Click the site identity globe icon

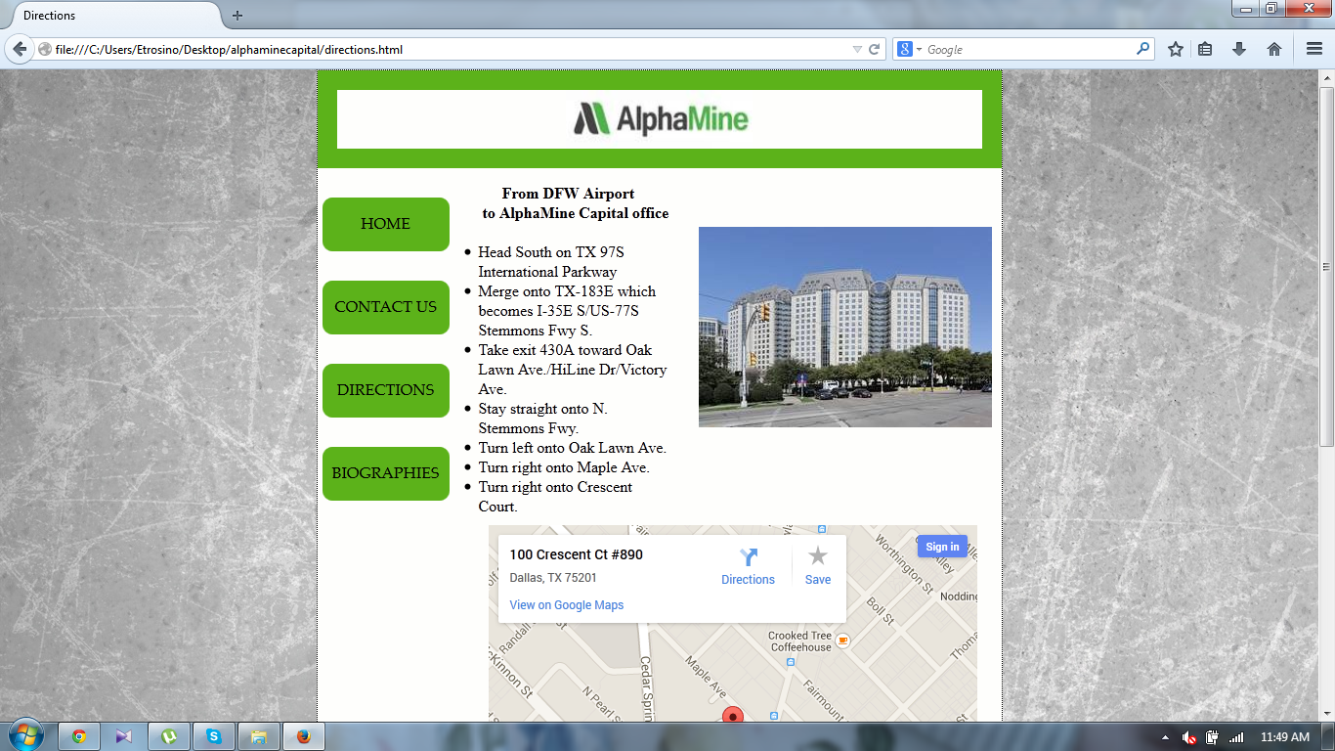tap(45, 49)
